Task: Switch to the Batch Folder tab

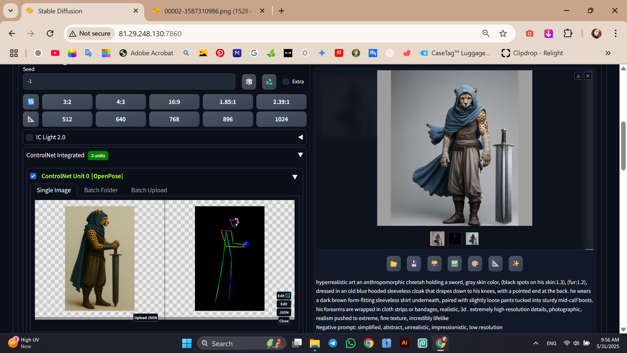Action: pyautogui.click(x=101, y=190)
